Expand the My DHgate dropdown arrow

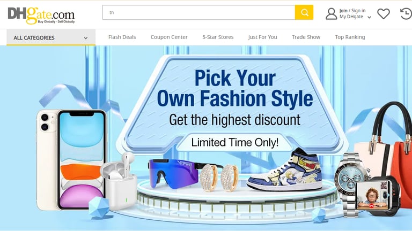[369, 17]
